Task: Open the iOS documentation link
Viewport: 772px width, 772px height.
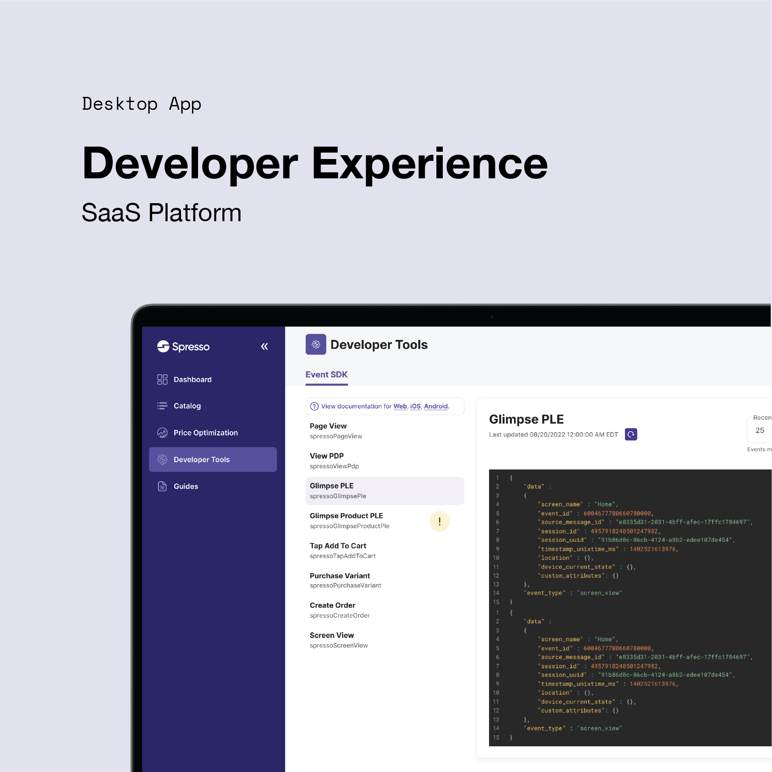Action: (x=415, y=406)
